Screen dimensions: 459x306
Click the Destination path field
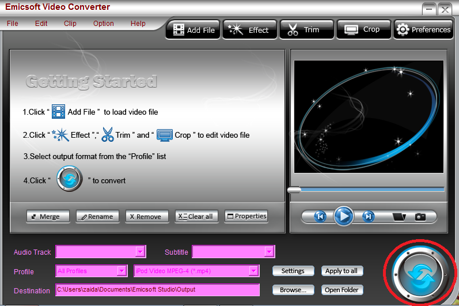pos(157,290)
